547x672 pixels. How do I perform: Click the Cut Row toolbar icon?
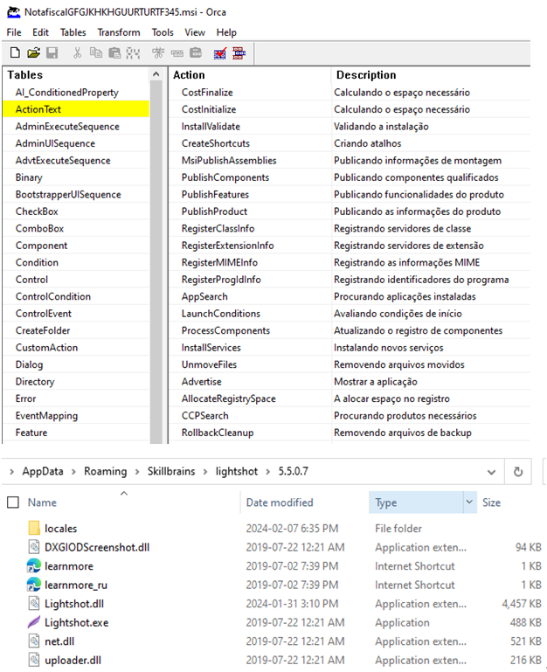(x=158, y=52)
